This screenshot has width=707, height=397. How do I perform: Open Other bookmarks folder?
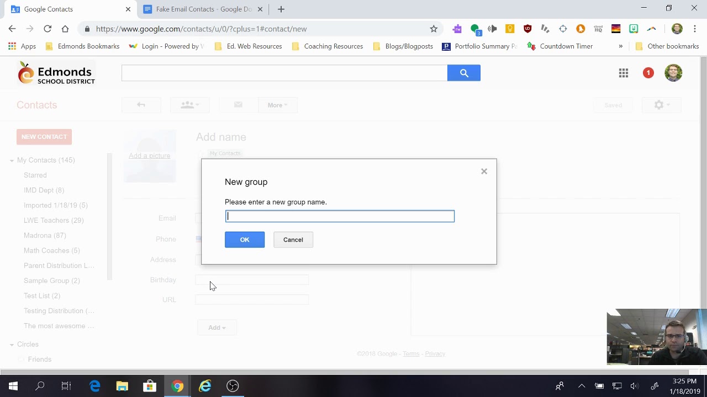pos(667,46)
